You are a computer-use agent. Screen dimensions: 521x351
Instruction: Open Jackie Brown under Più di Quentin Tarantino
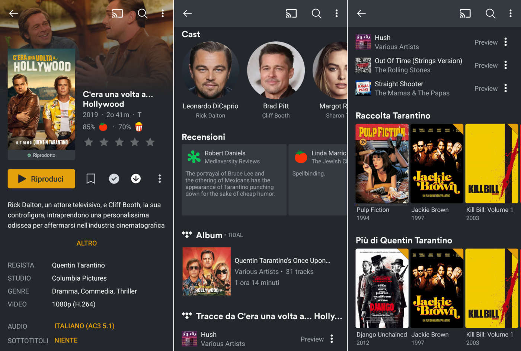pos(437,288)
